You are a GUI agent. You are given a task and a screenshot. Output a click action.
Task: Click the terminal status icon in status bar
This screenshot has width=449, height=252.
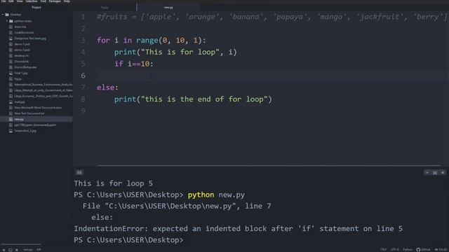click(11, 250)
